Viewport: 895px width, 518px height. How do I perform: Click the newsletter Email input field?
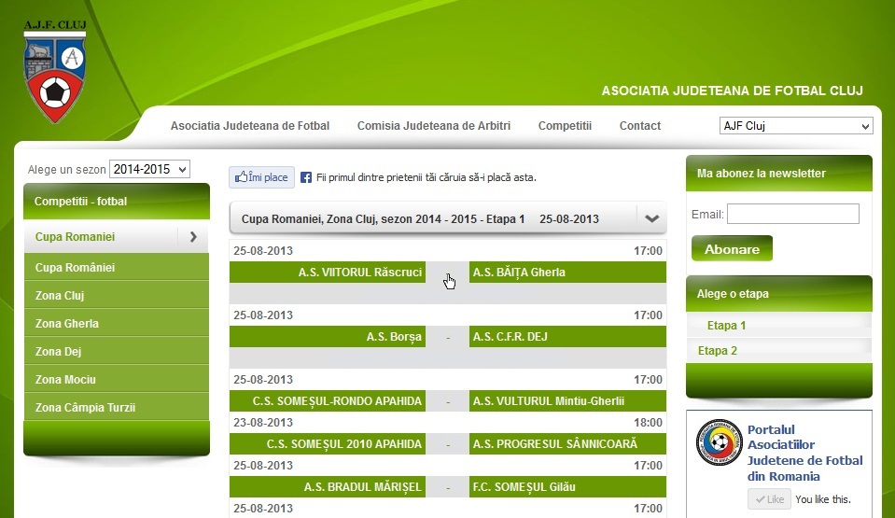792,215
